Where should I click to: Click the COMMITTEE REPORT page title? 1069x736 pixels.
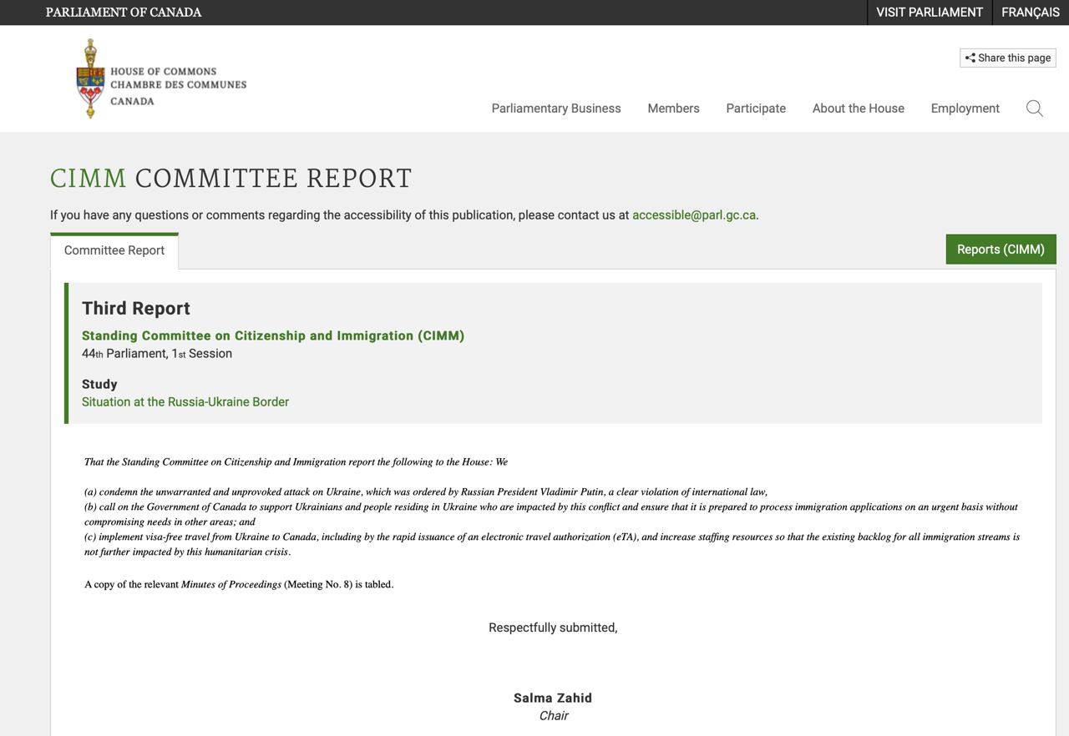(x=274, y=178)
